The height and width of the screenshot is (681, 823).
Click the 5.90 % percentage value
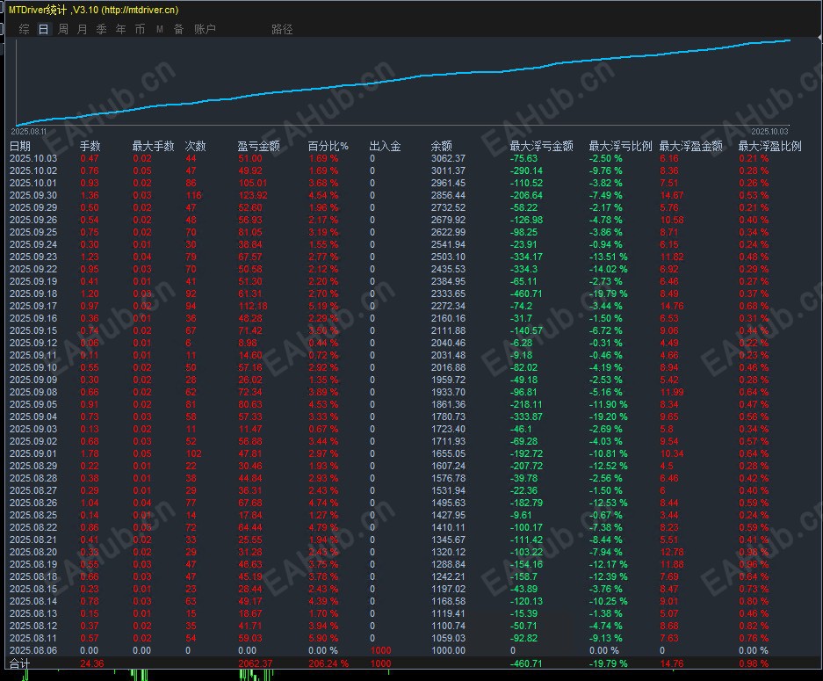click(x=323, y=638)
